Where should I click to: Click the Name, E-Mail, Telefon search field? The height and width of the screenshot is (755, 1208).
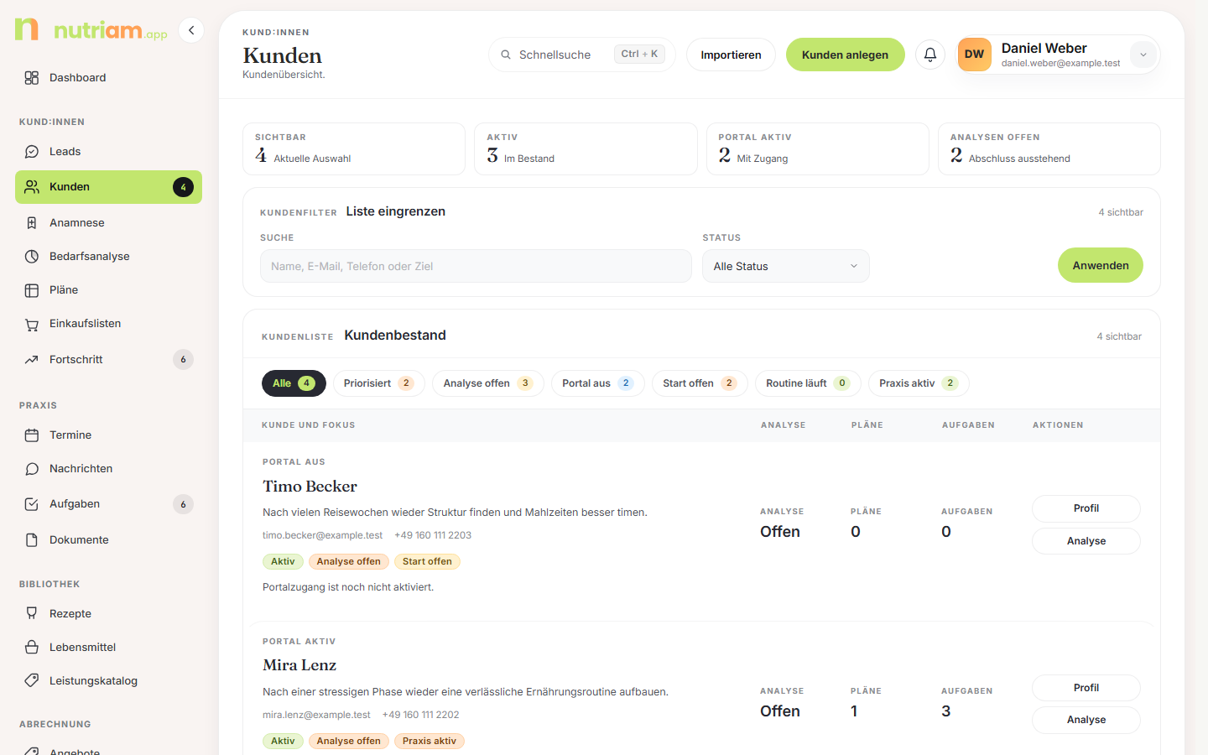(x=476, y=266)
